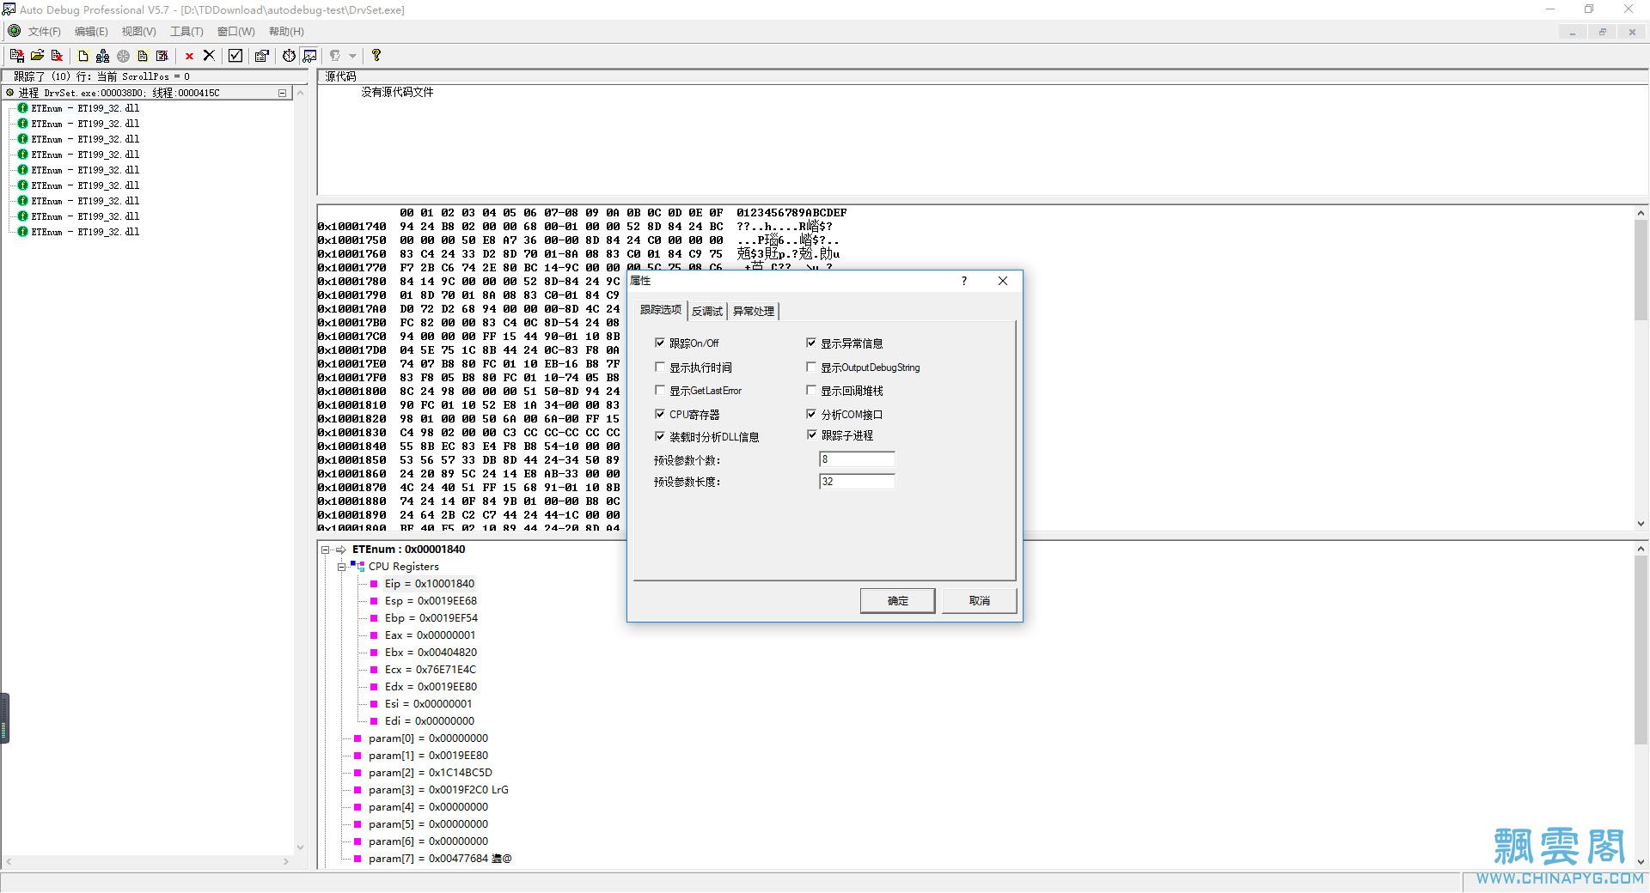Restore the inner MDI child window

pos(1602,32)
